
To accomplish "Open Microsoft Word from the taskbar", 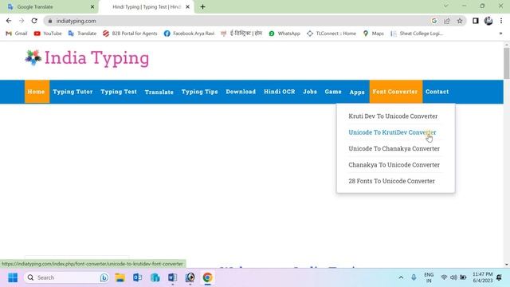I will pyautogui.click(x=172, y=277).
